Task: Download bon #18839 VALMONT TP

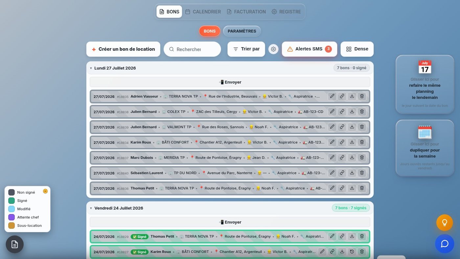Action: tap(352, 127)
